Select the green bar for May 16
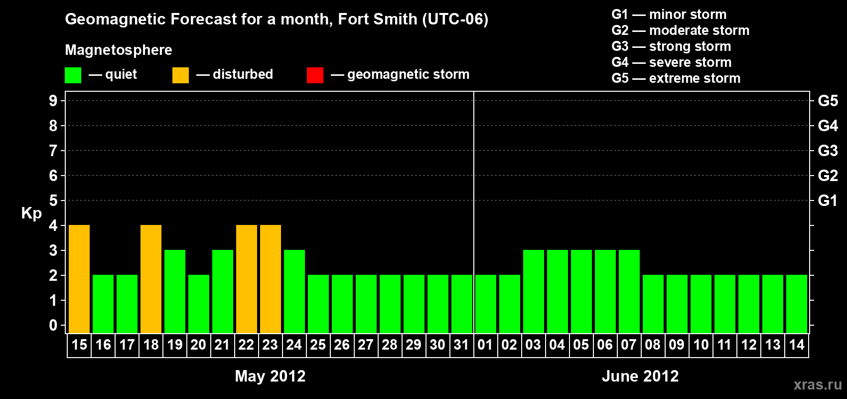Image resolution: width=847 pixels, height=399 pixels. point(103,304)
